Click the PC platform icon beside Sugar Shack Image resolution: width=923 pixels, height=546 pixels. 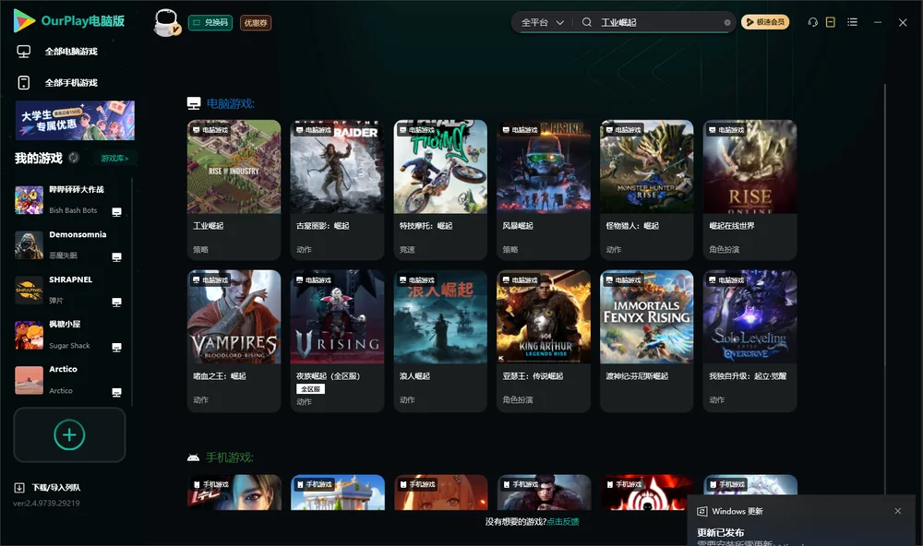(116, 347)
